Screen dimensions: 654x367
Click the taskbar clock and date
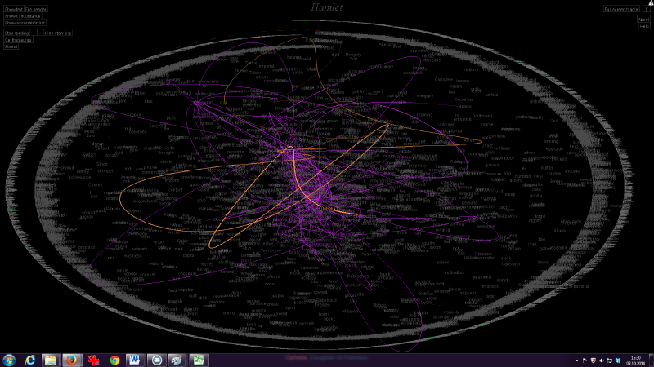coord(636,360)
